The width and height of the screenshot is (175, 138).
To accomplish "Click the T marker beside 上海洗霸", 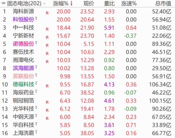I will point(36,132).
